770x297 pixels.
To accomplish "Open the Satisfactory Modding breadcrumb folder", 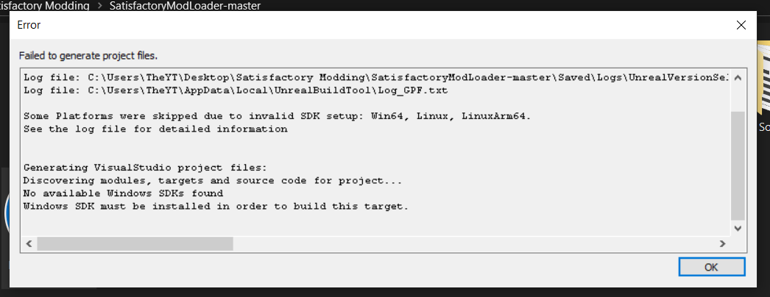I will pyautogui.click(x=45, y=6).
